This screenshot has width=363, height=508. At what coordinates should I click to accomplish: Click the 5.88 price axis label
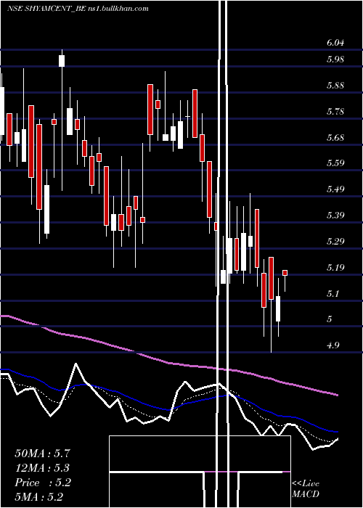tap(335, 86)
